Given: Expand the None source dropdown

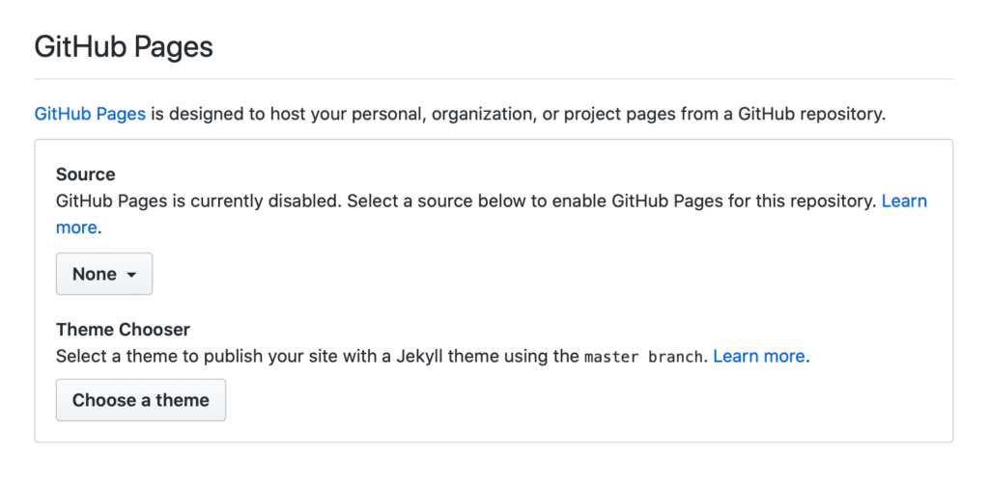Looking at the screenshot, I should pos(104,274).
